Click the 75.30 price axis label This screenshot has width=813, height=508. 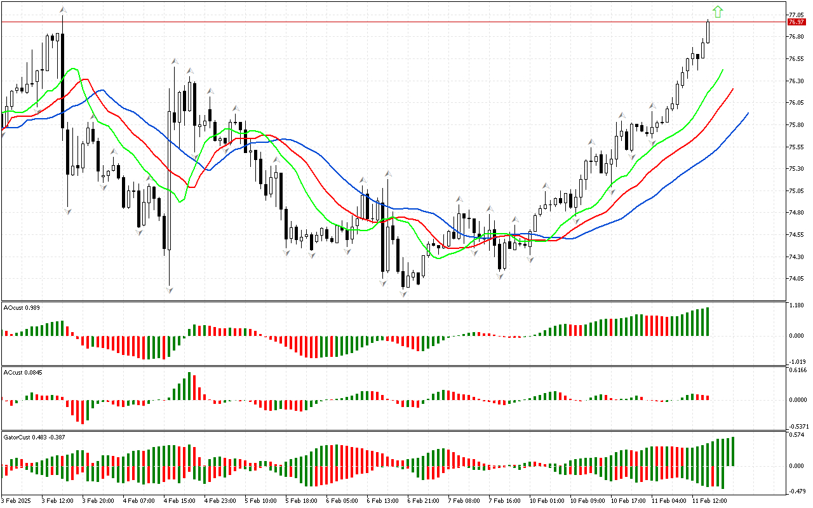click(796, 169)
